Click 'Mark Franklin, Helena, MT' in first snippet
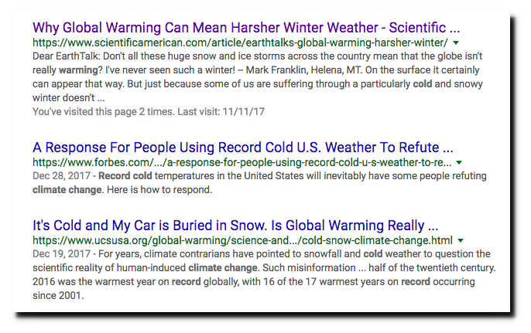531x333 pixels. coord(303,70)
